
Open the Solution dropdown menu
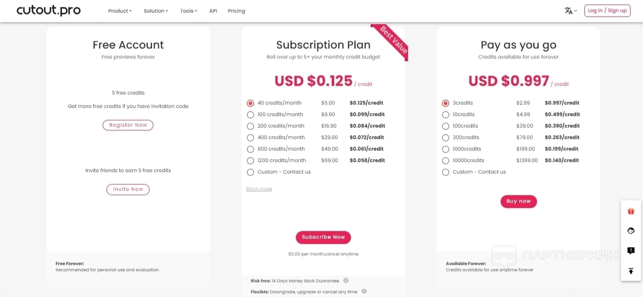156,11
